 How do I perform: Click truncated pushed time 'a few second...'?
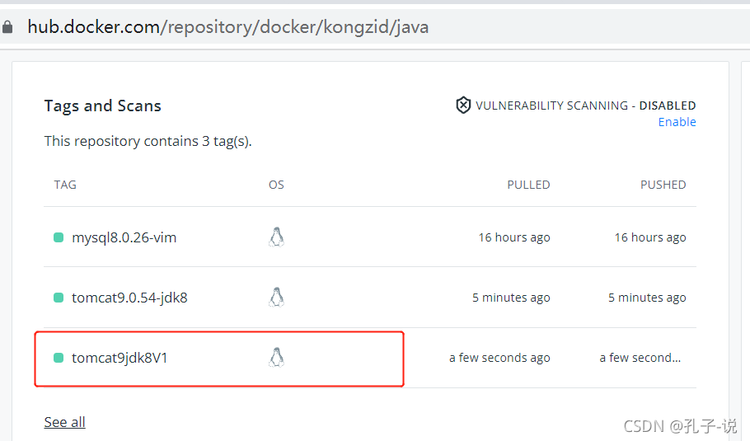coord(640,359)
